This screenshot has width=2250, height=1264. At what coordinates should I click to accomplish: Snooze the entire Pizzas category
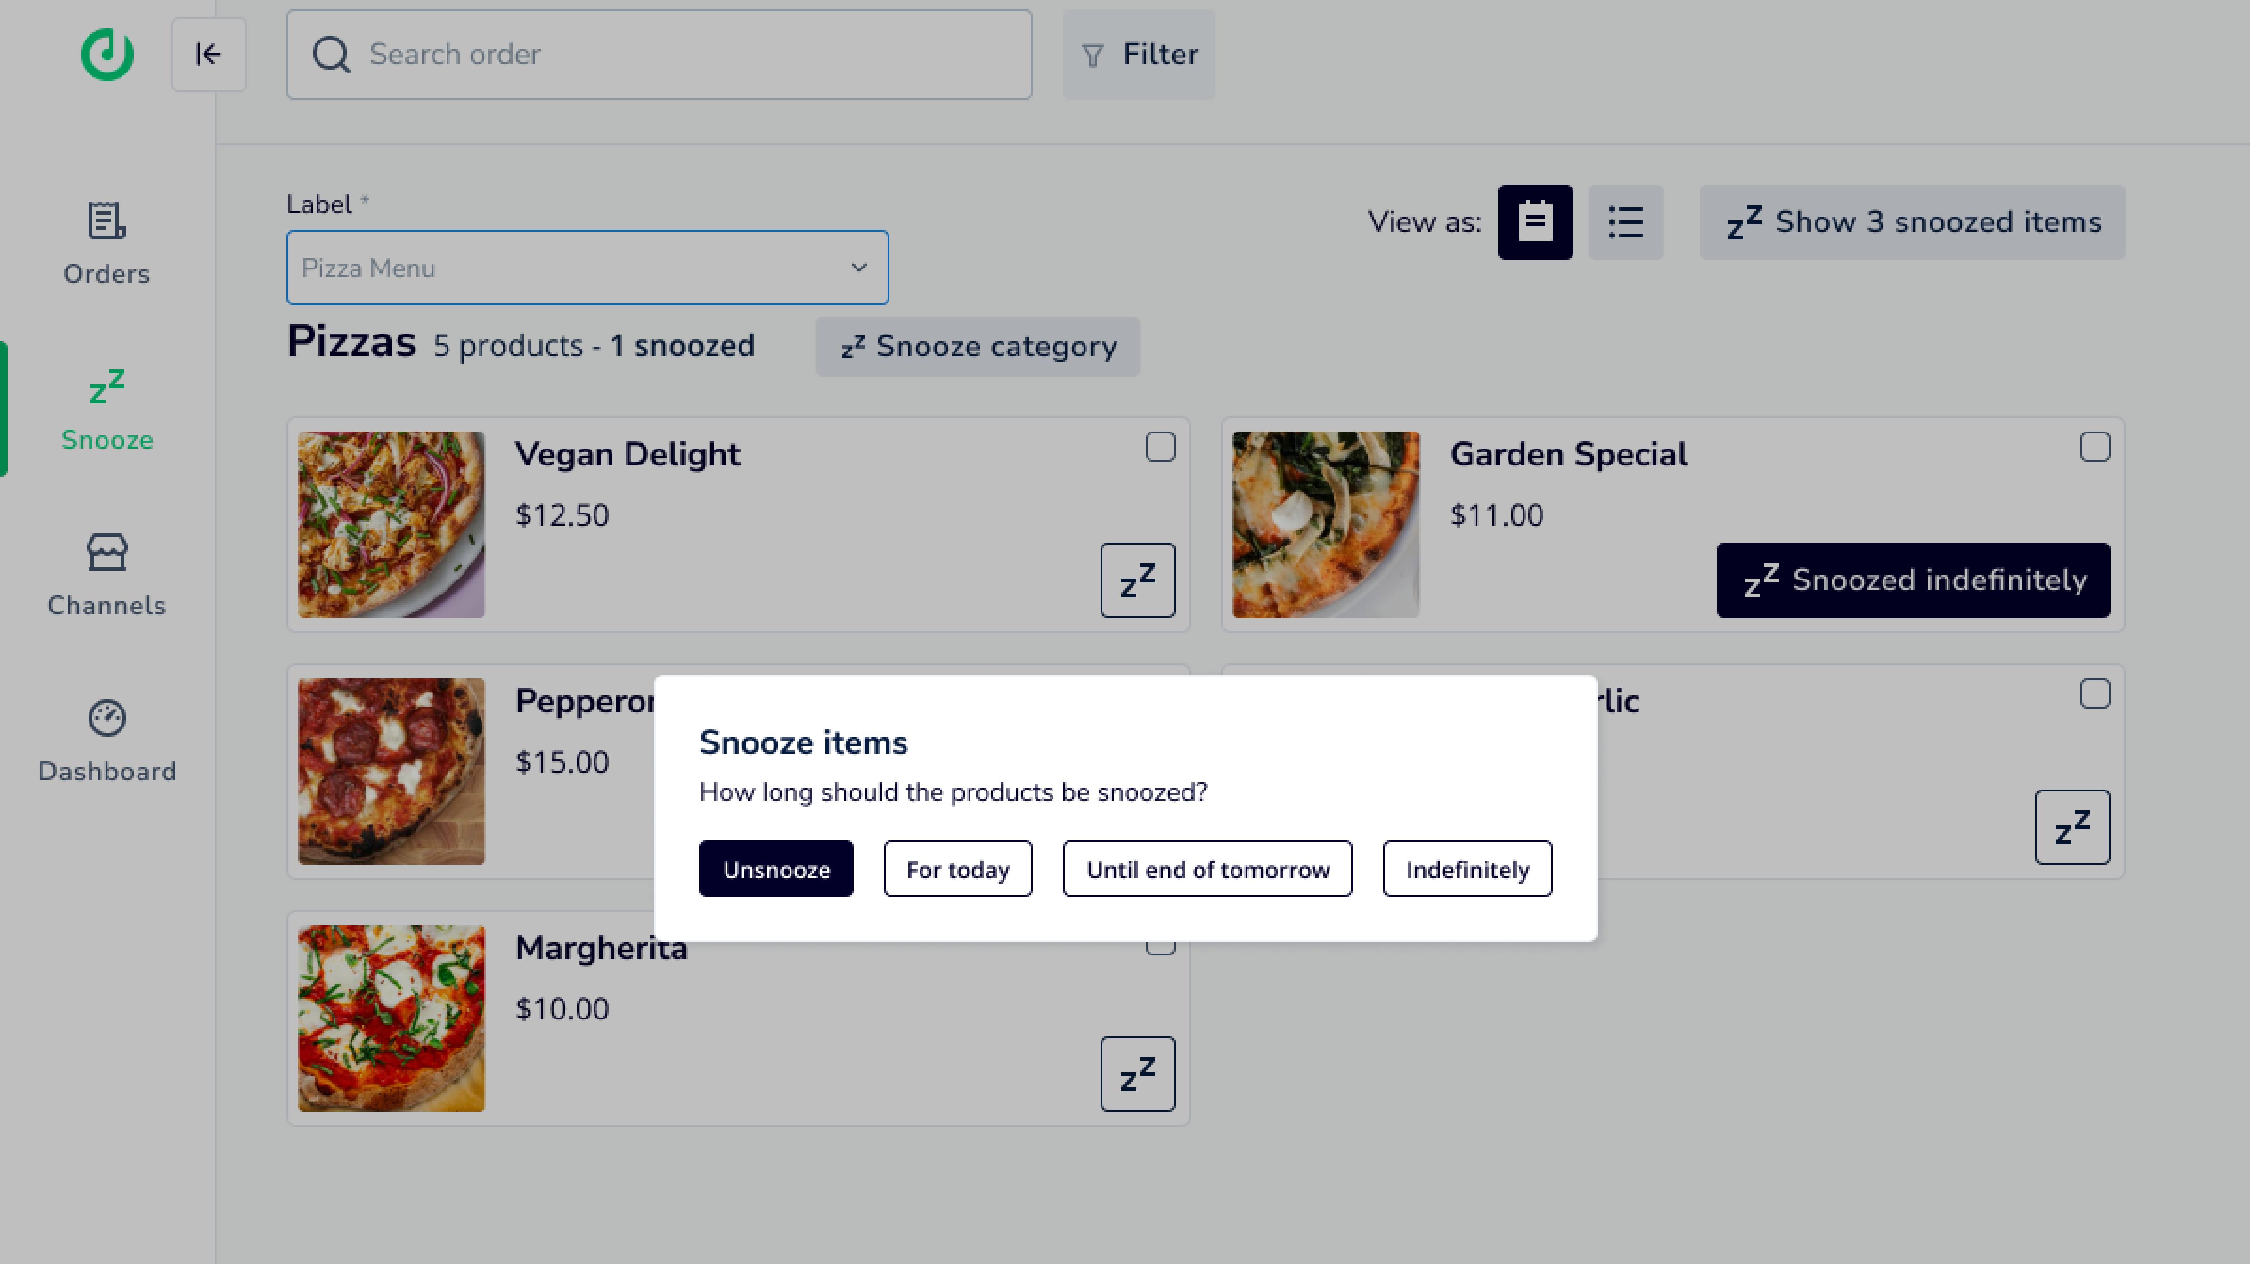point(977,346)
